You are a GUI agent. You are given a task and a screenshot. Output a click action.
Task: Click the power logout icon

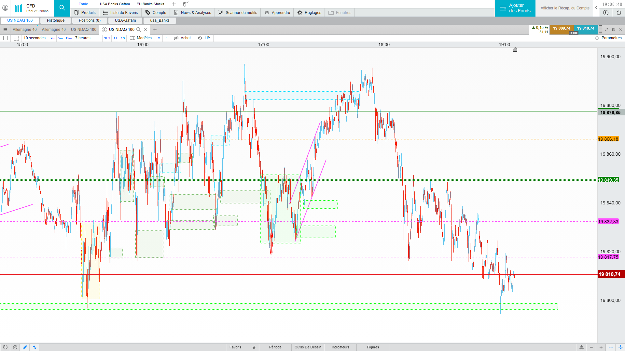618,13
